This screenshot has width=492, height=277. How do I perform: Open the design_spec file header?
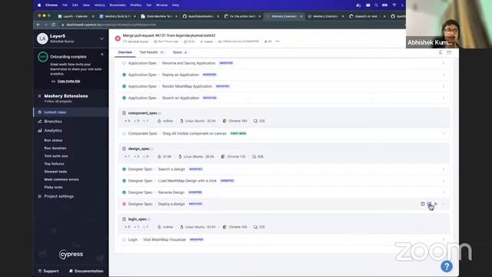click(x=284, y=152)
